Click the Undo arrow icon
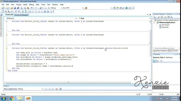 32,8
